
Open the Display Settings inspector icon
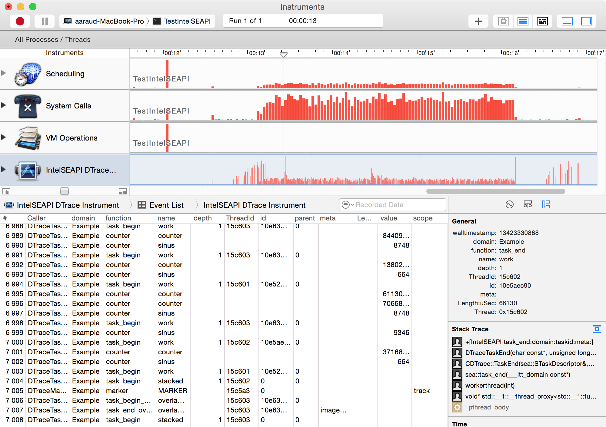[x=528, y=205]
